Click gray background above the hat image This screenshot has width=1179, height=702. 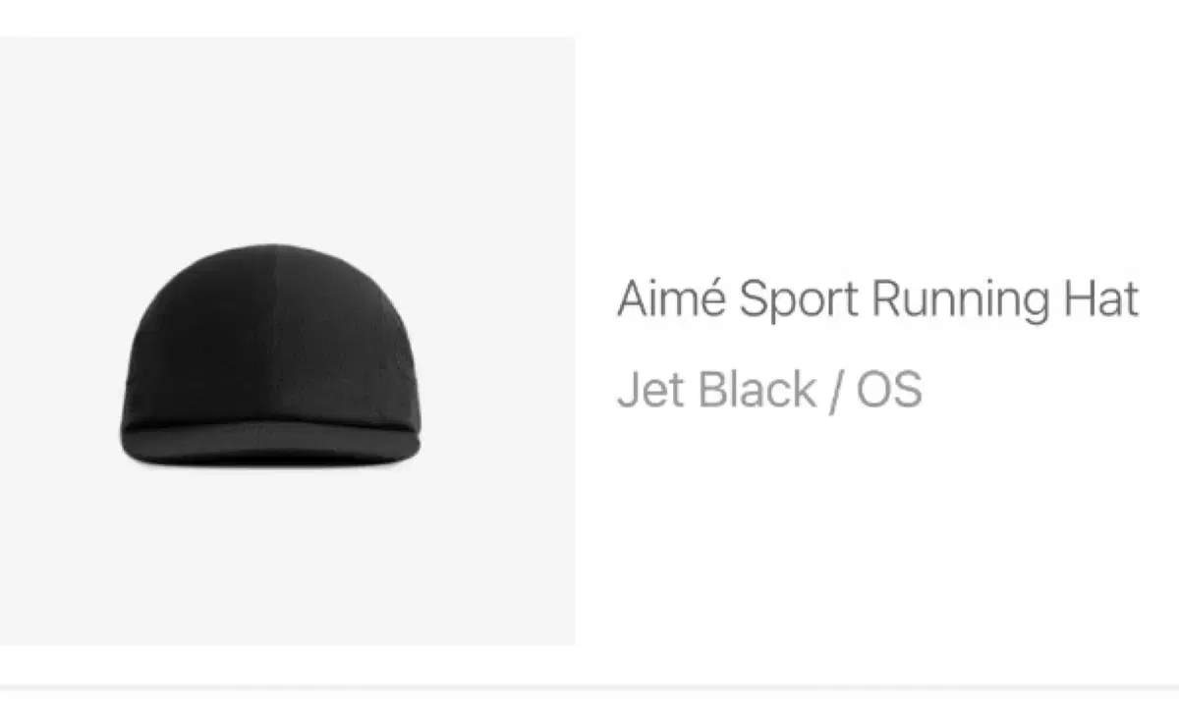[x=287, y=137]
